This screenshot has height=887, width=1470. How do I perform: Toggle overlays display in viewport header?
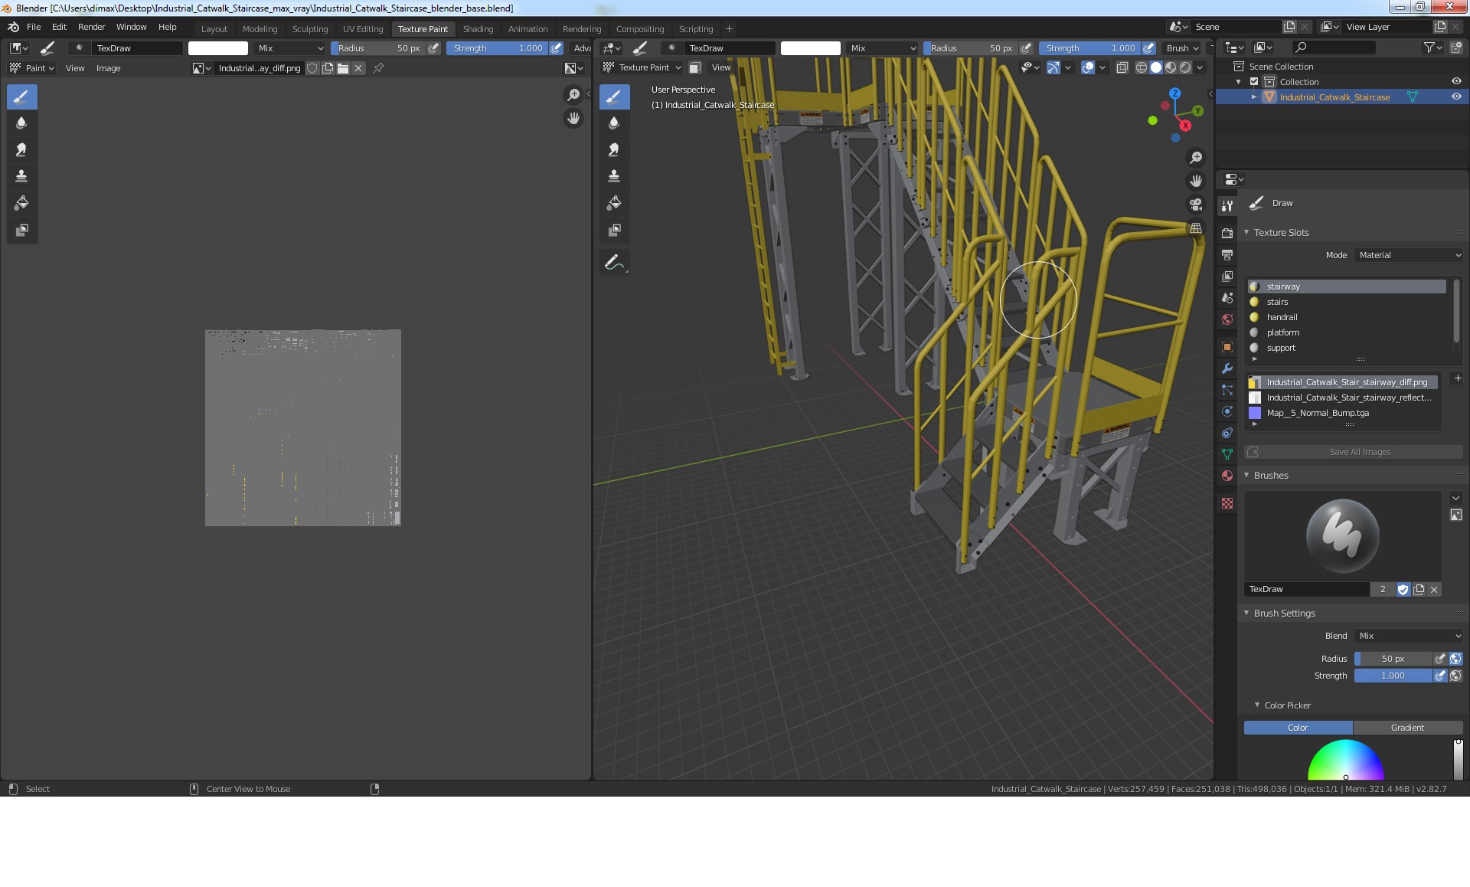[x=1088, y=67]
